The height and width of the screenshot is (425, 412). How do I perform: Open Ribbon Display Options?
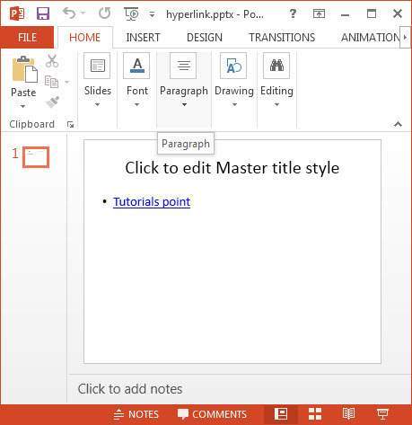coord(319,13)
